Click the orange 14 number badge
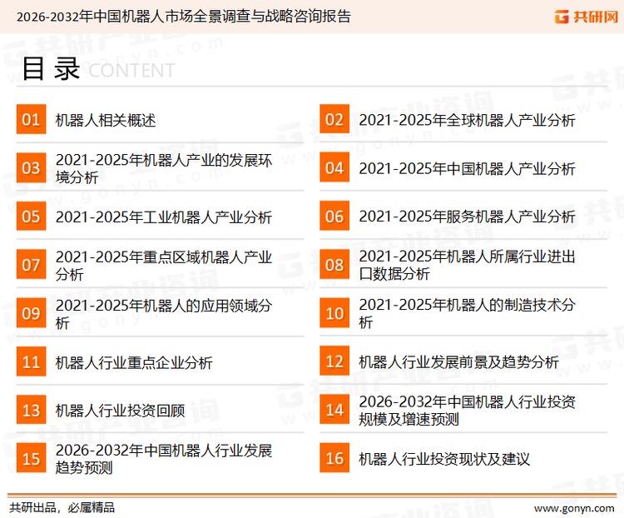The height and width of the screenshot is (518, 624). pos(334,410)
